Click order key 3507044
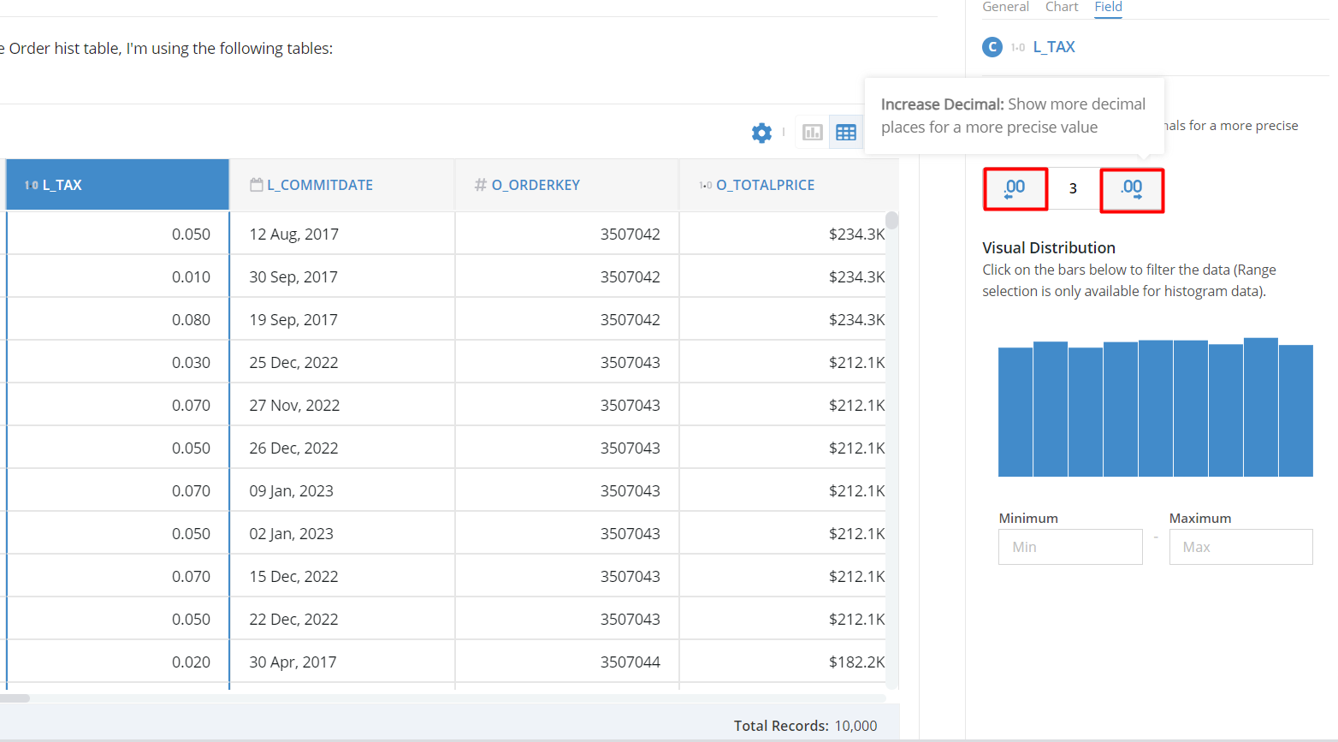 630,662
